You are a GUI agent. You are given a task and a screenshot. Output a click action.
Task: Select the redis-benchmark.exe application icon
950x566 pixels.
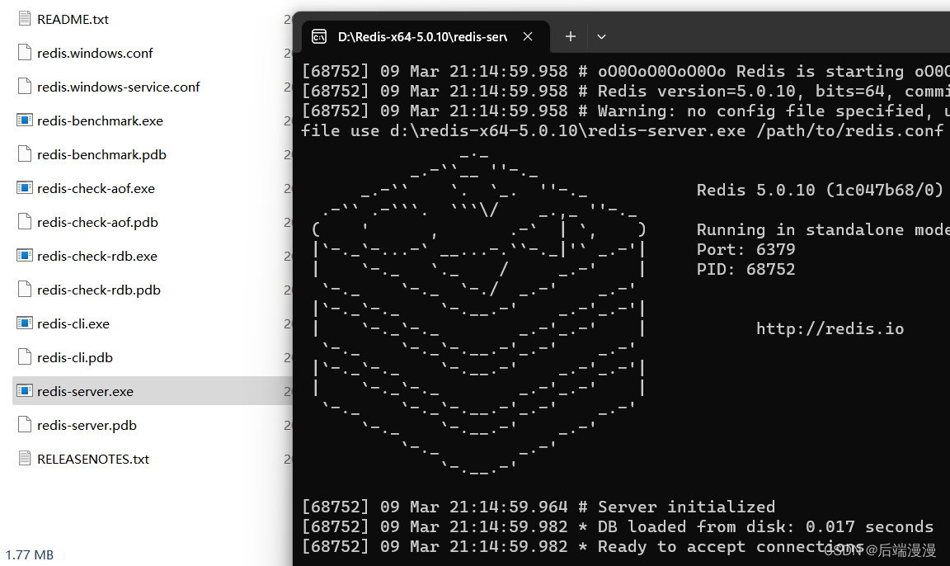[x=24, y=120]
